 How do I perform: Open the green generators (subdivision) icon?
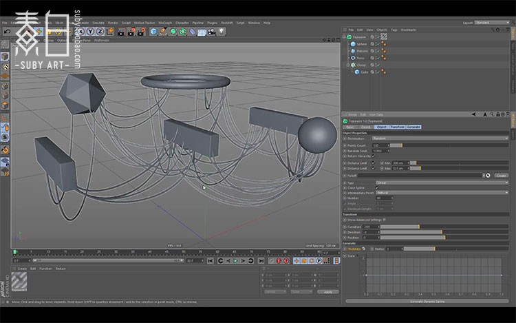point(173,32)
